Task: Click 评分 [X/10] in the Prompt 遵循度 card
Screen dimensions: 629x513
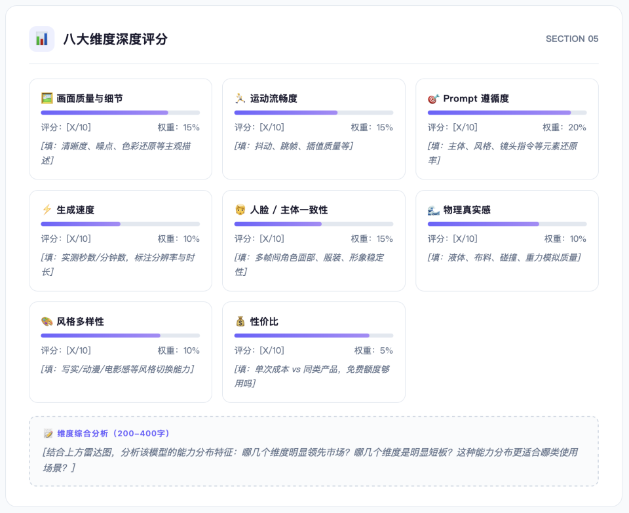Action: [453, 128]
